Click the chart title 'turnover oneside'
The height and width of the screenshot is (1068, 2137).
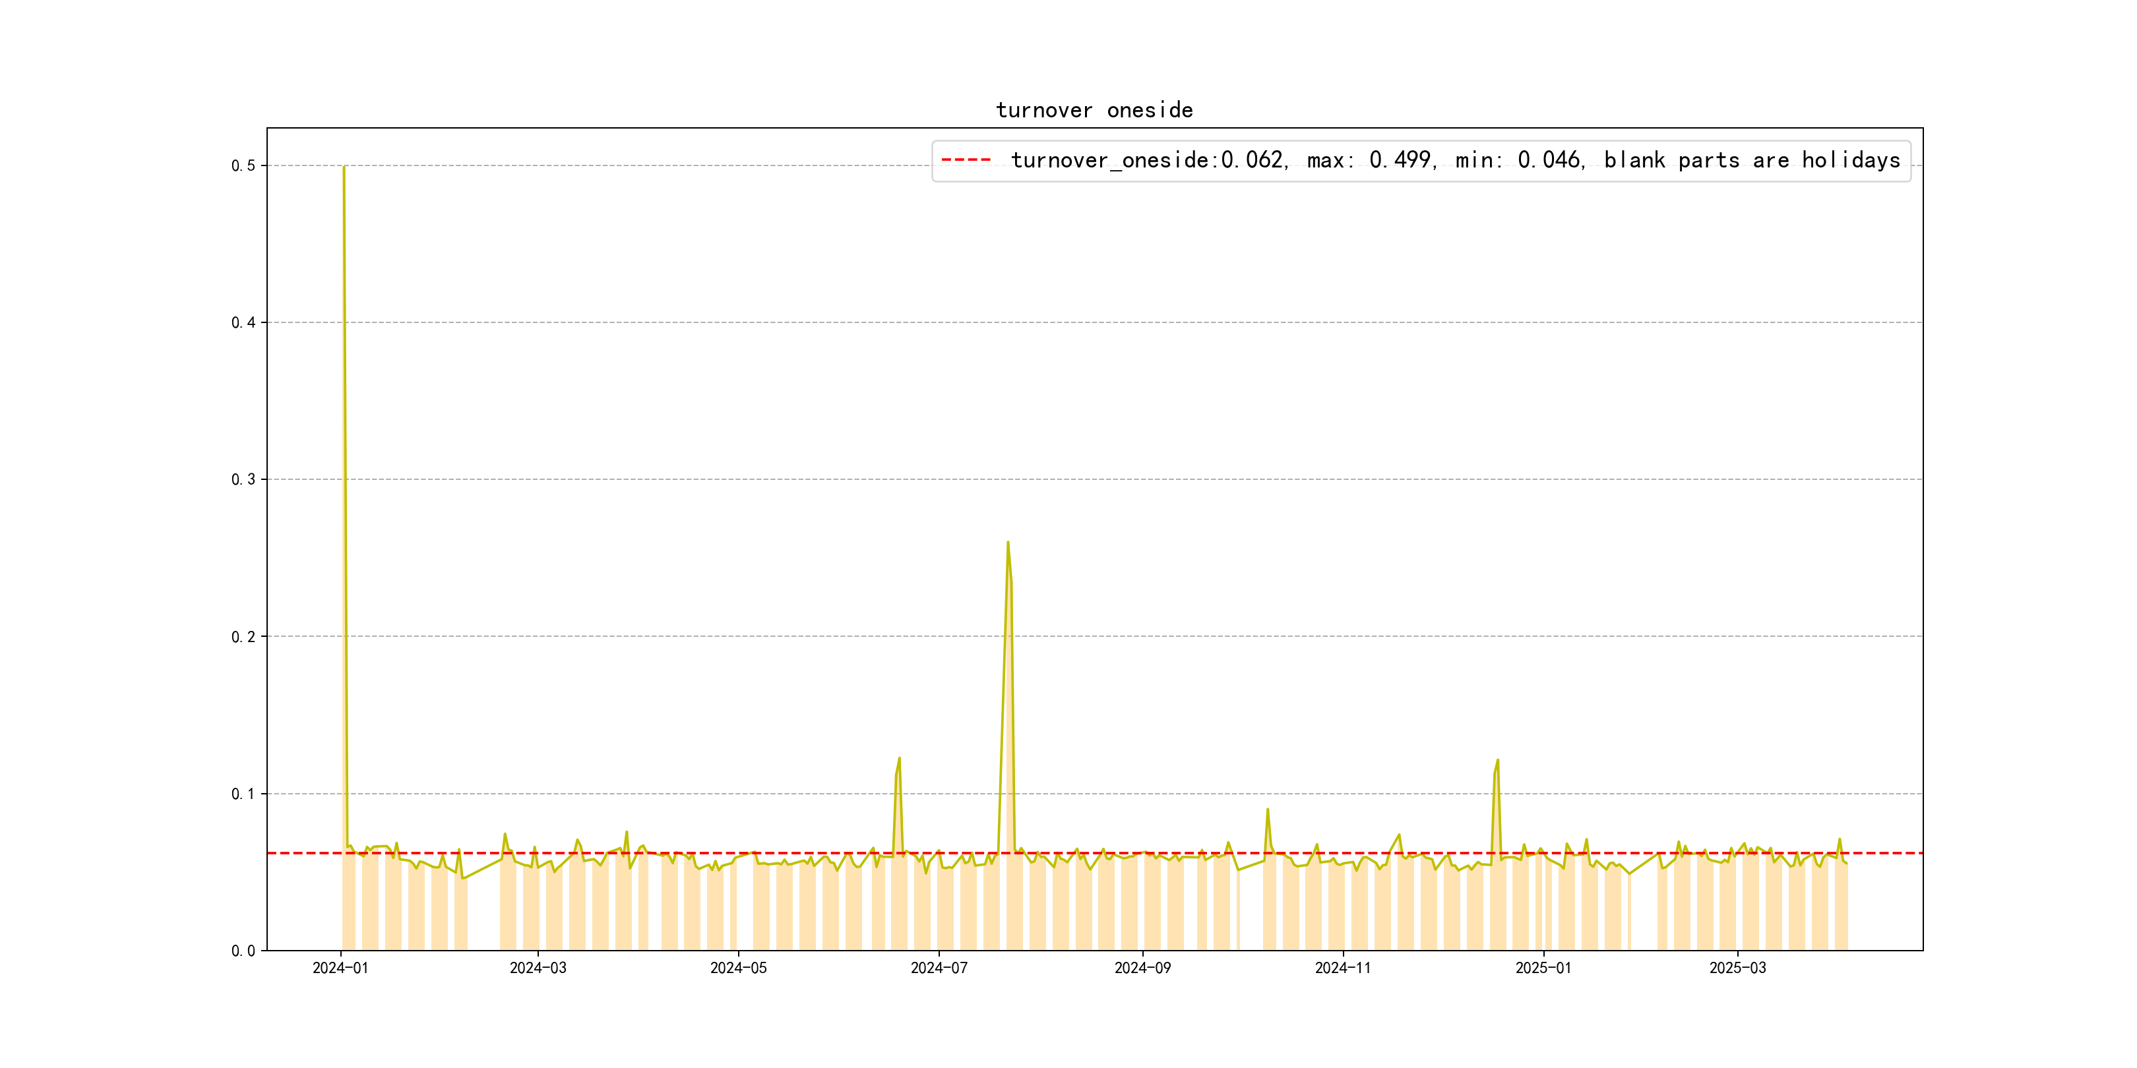pyautogui.click(x=1094, y=110)
